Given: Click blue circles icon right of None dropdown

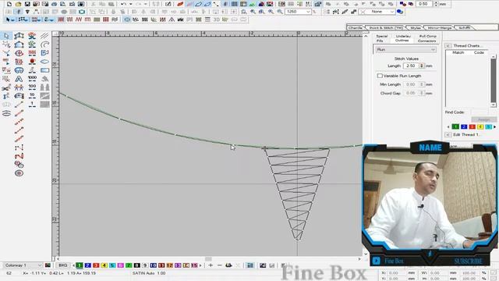Looking at the screenshot, I should (x=400, y=12).
